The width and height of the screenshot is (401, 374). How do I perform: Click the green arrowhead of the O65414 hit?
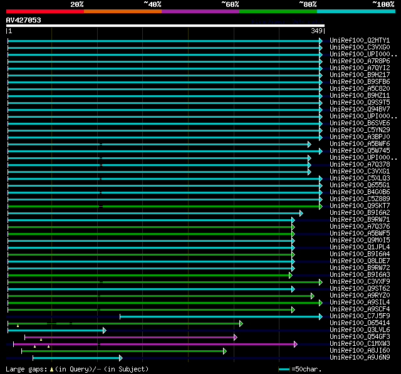(241, 323)
